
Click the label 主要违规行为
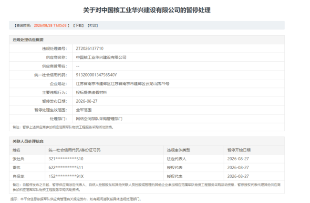click(54, 92)
